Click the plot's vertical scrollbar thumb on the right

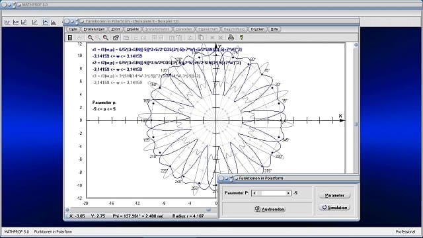click(x=356, y=124)
